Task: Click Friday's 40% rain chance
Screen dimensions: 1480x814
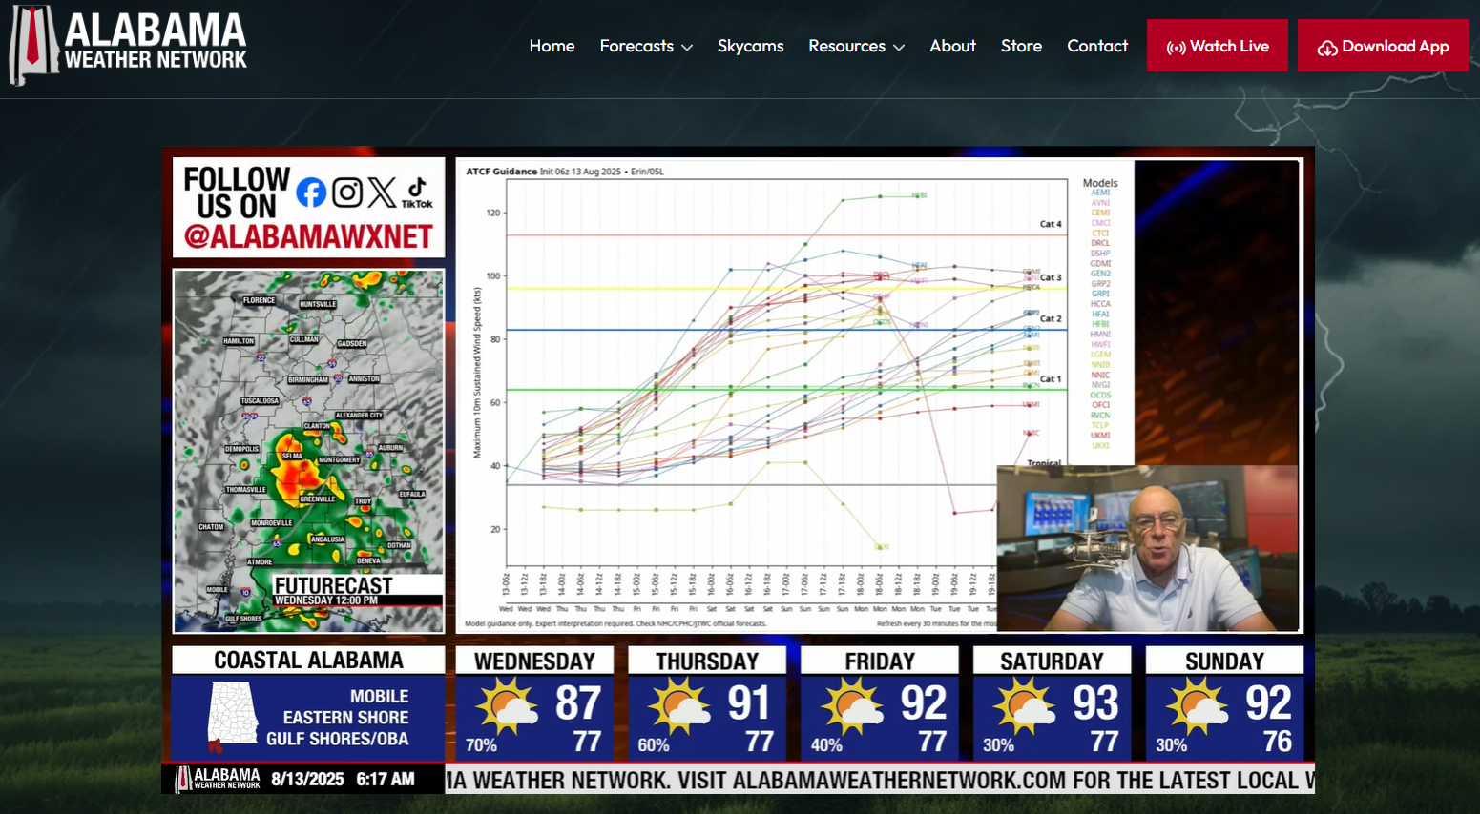Action: [x=826, y=745]
